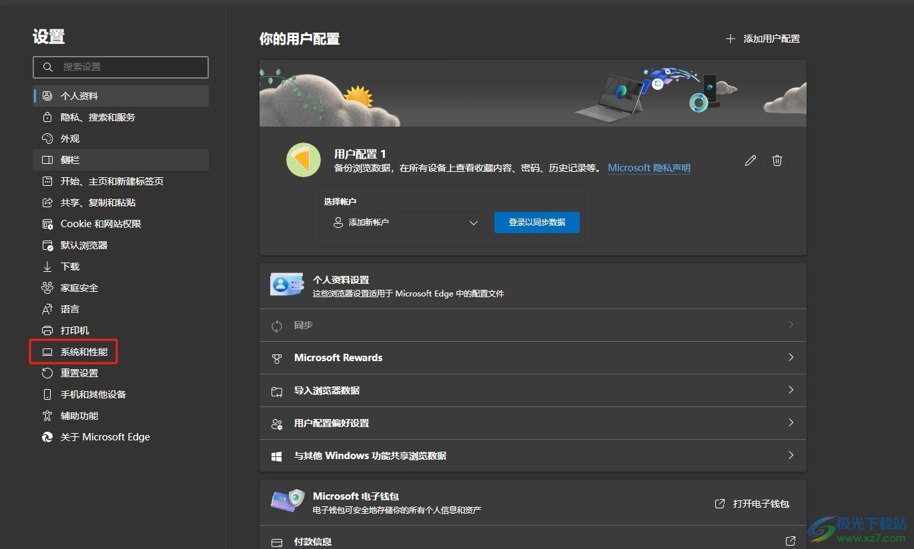Click the reset icon beside 重置设置
Screen dimensions: 914x549
tap(47, 373)
